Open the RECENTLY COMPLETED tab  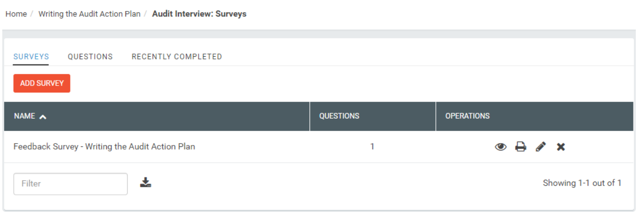click(x=177, y=57)
